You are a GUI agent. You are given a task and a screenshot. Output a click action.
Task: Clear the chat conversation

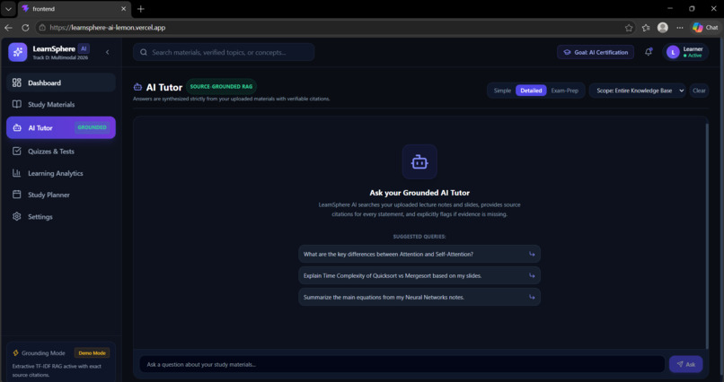coord(699,91)
